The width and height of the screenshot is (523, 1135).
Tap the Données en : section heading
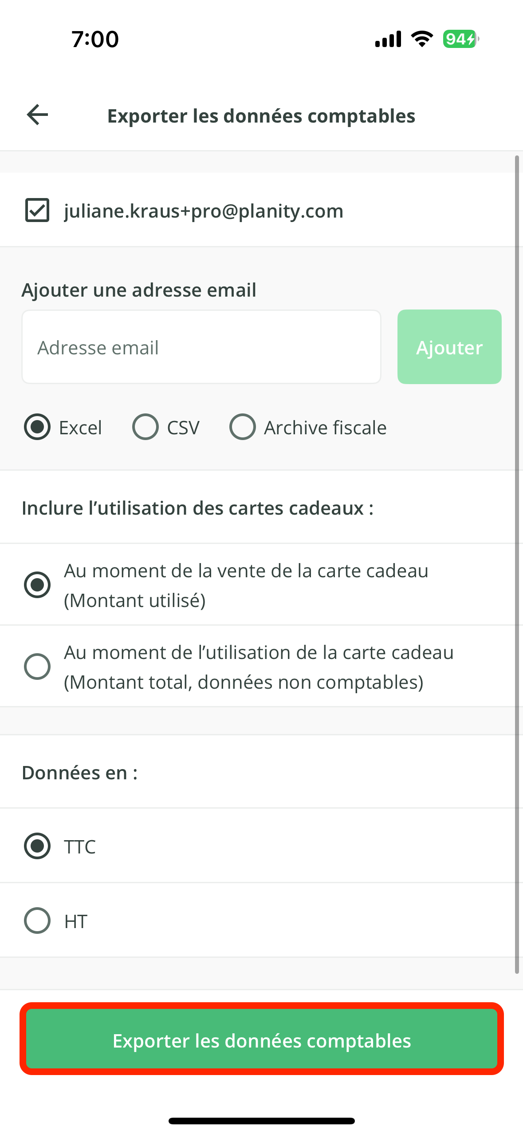pyautogui.click(x=80, y=773)
